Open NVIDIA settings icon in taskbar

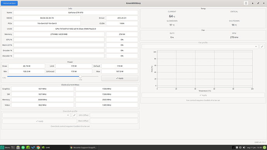[x=28, y=147]
